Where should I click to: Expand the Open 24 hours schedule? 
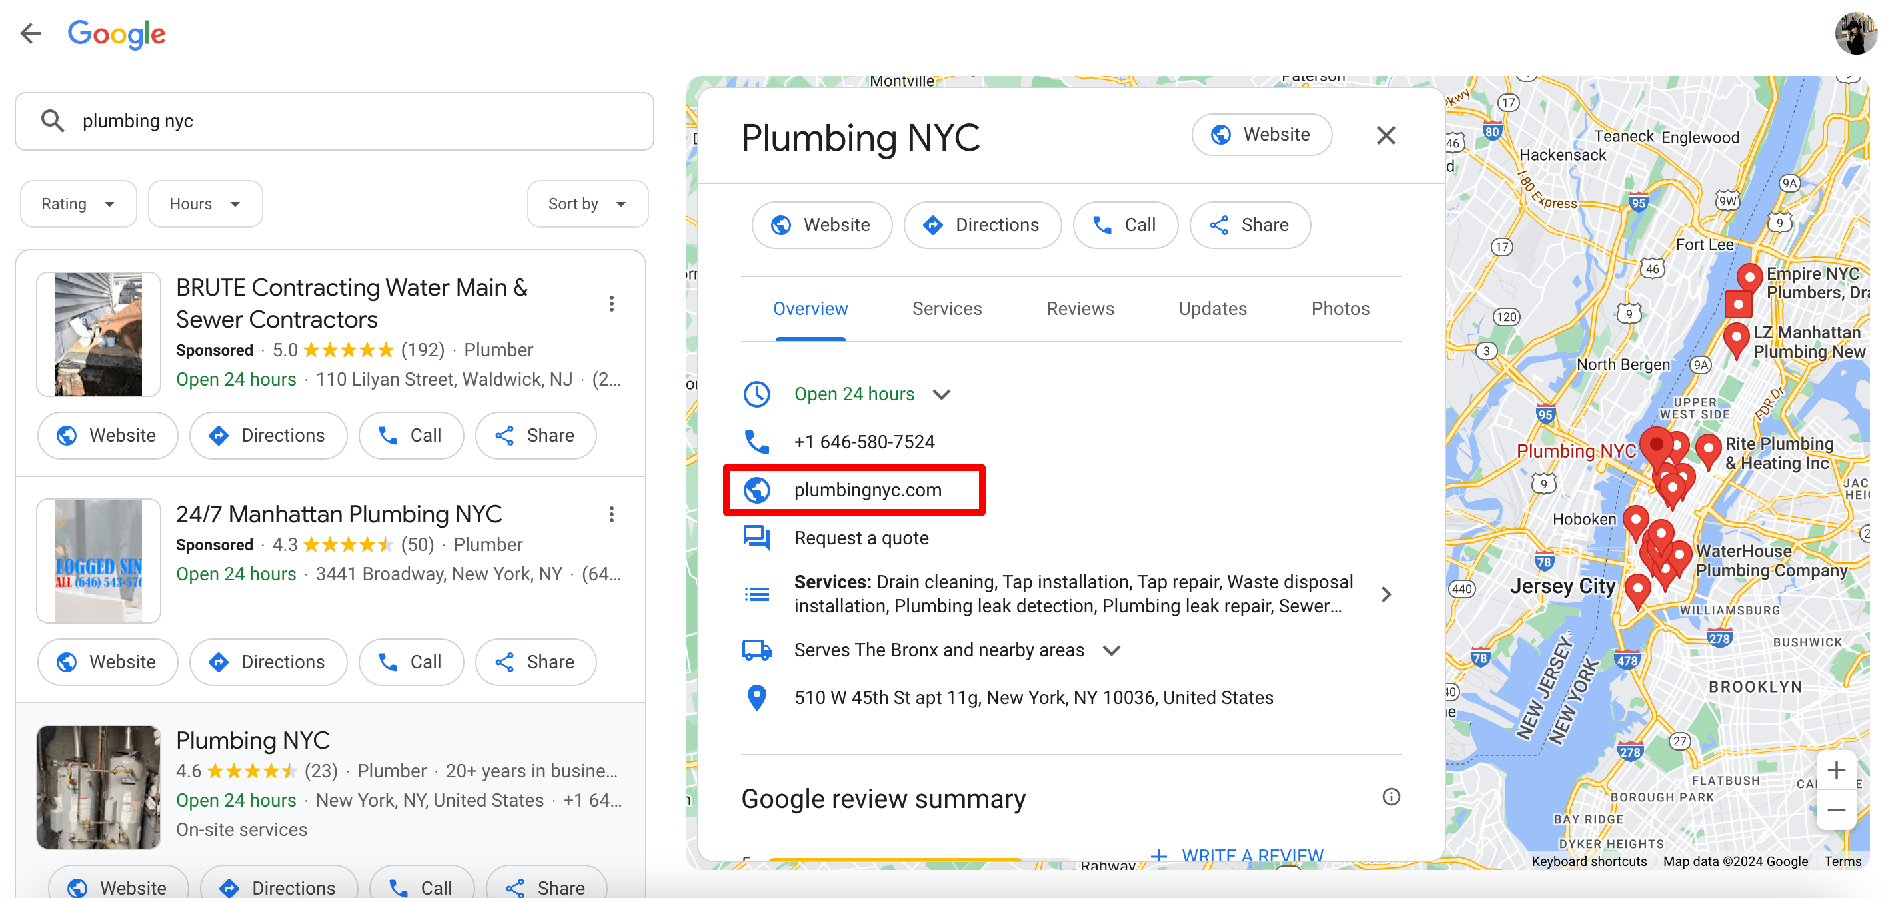point(941,395)
